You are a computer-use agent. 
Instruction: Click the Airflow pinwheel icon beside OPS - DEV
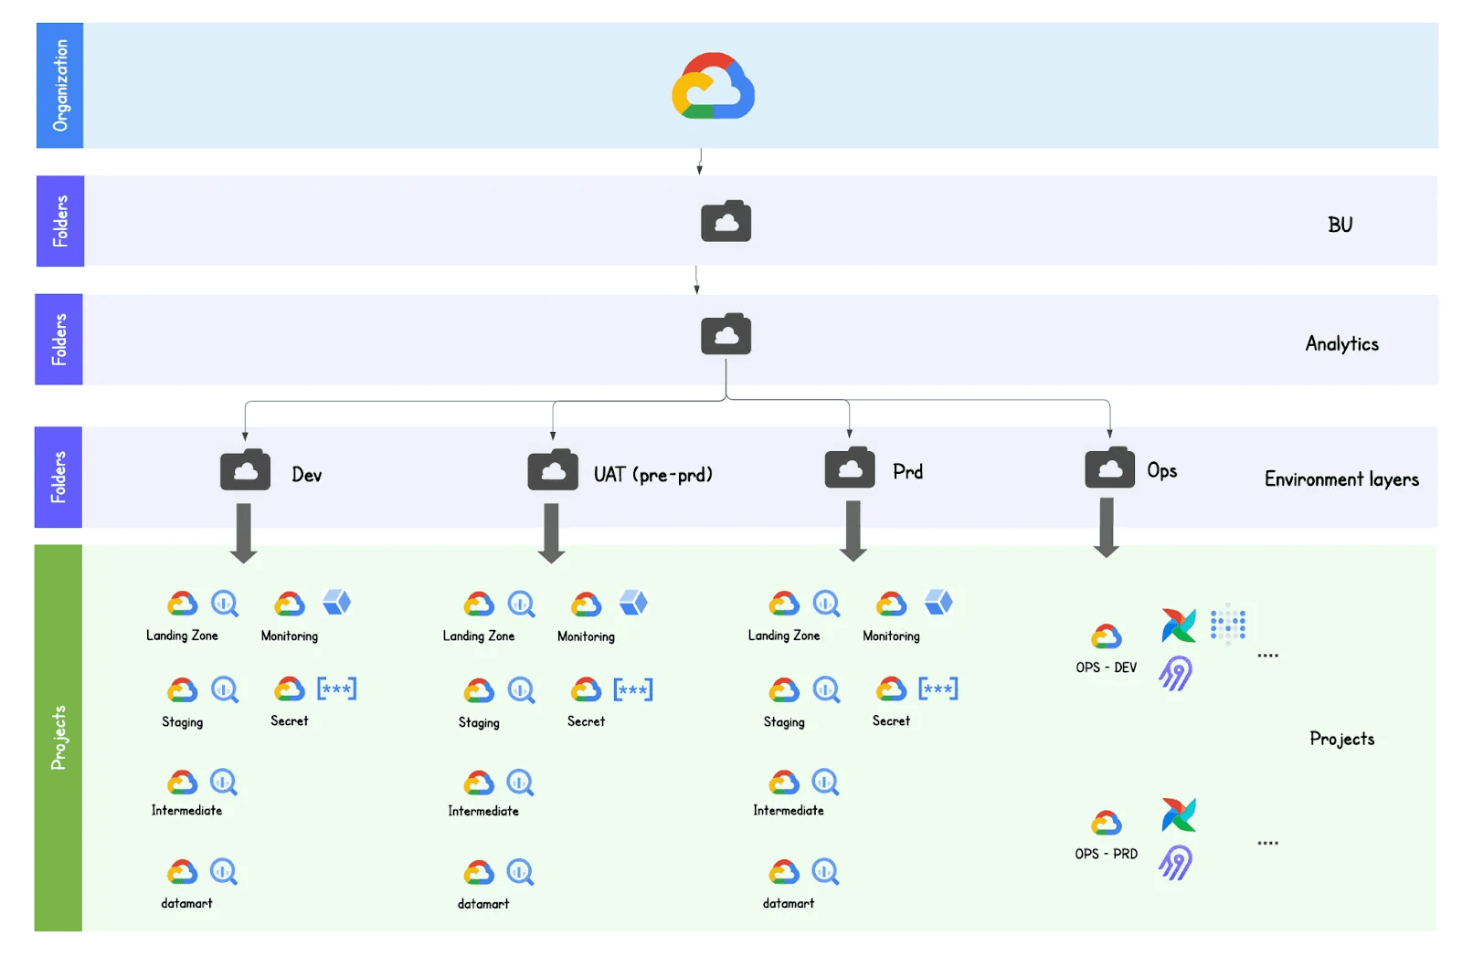[x=1179, y=625]
